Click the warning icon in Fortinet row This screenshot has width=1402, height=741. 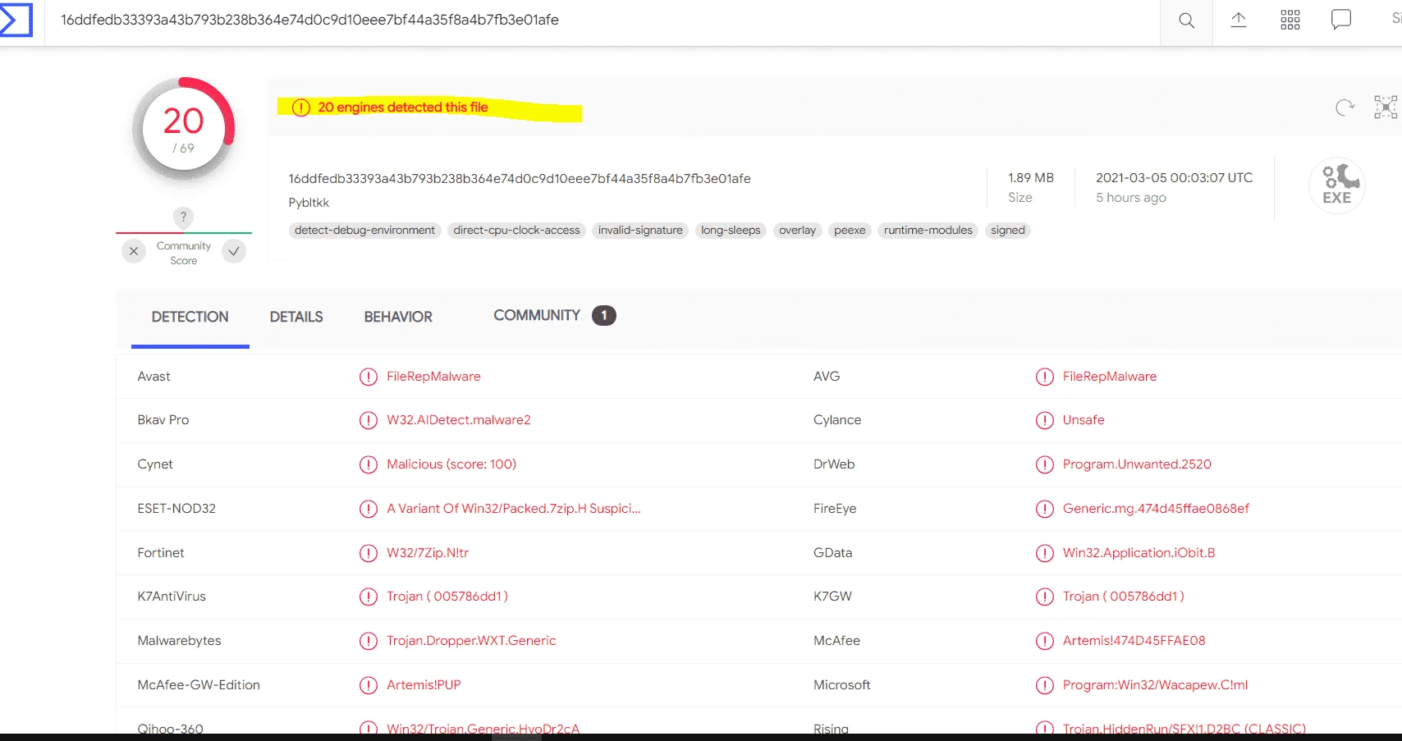(x=369, y=553)
